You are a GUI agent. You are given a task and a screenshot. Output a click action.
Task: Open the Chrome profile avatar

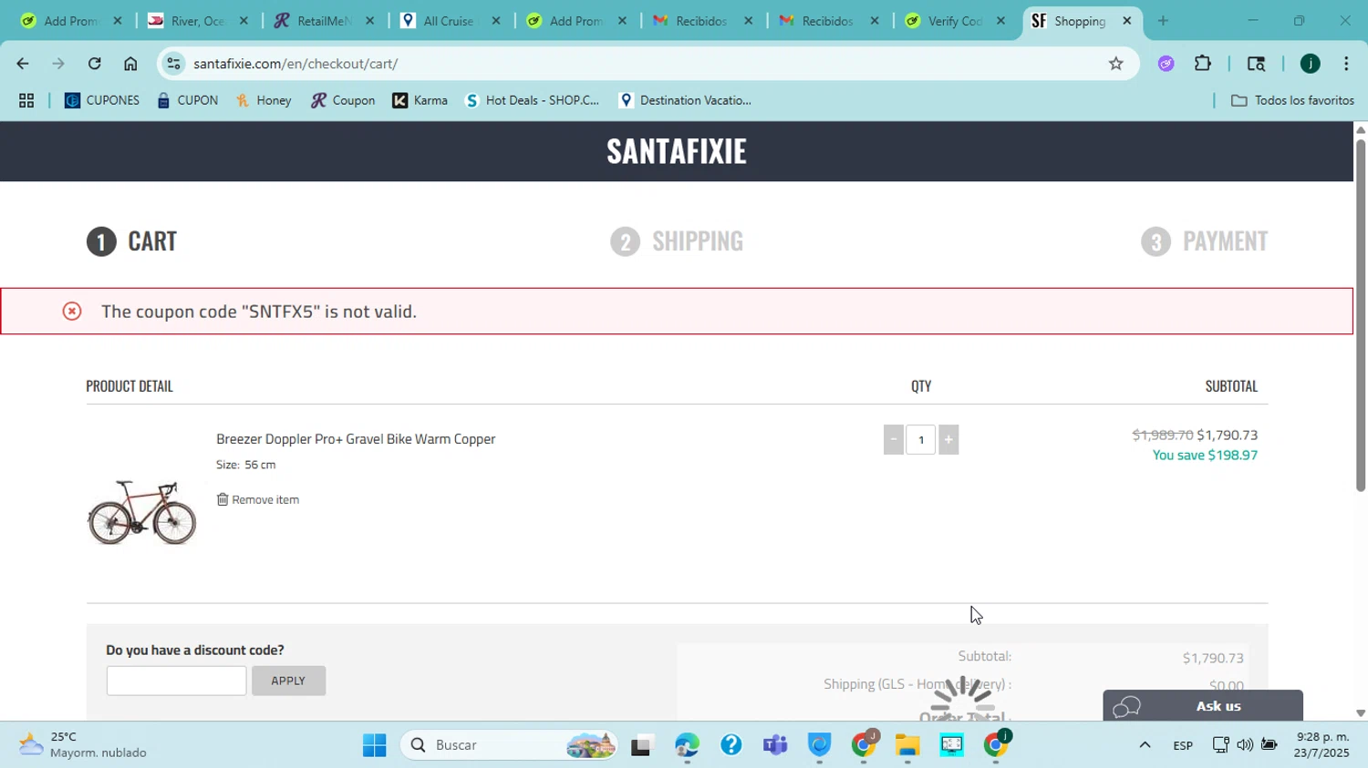[x=1311, y=64]
